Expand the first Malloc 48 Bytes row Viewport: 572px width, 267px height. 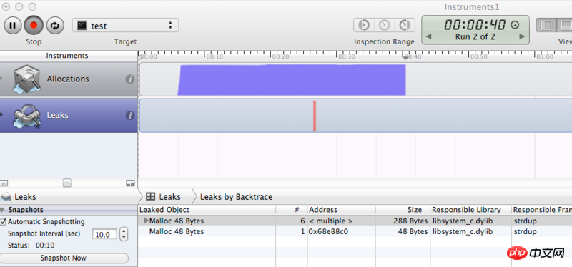(x=146, y=221)
